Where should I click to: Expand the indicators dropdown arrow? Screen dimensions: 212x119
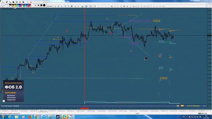84,6
